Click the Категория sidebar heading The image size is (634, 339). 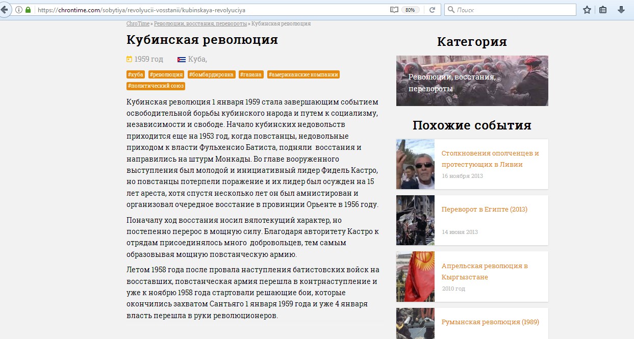[472, 42]
